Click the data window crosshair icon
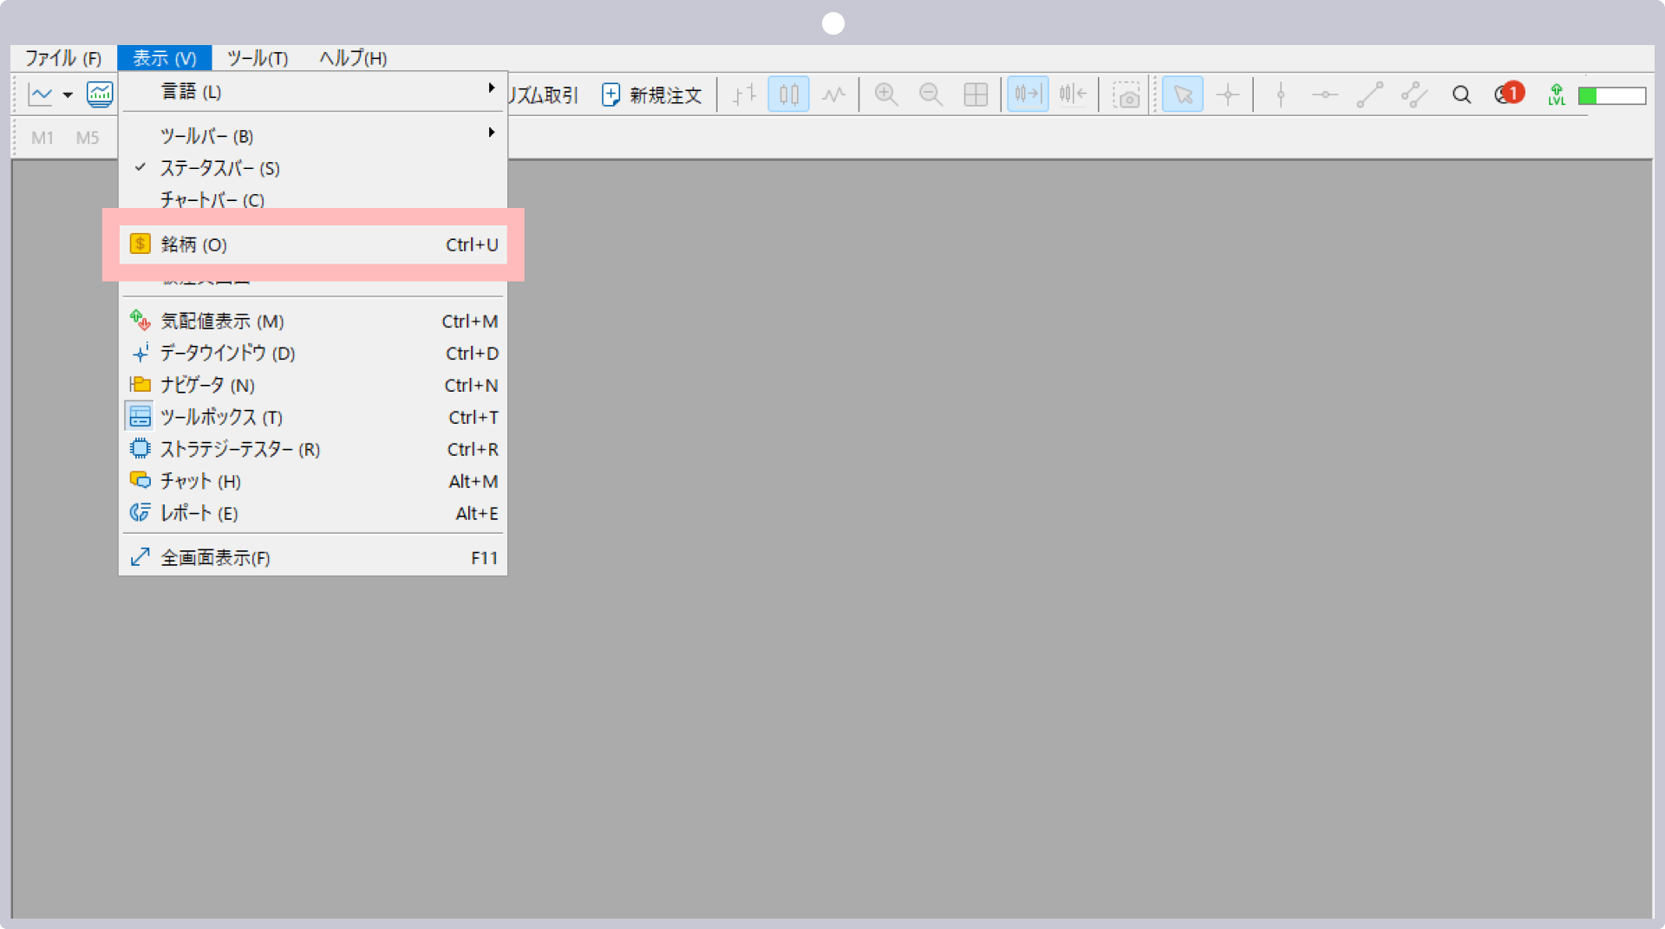Viewport: 1665px width, 929px height. (x=140, y=353)
